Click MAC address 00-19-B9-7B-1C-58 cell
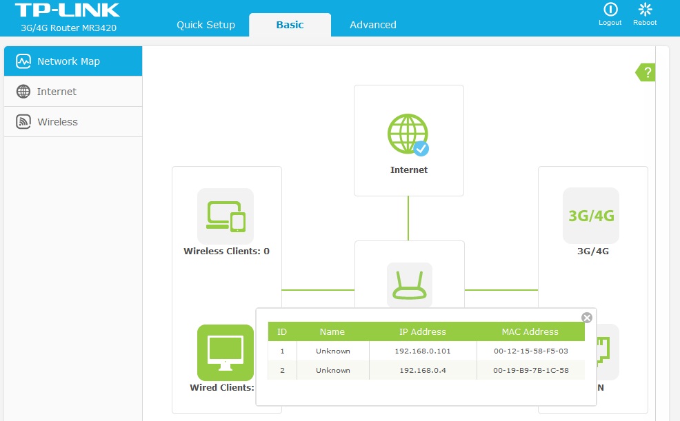Image resolution: width=680 pixels, height=421 pixels. [x=530, y=370]
